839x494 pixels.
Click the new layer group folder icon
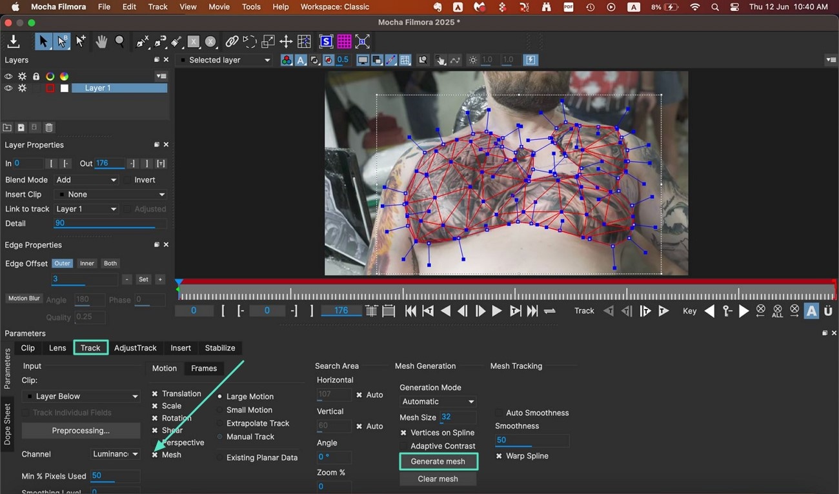tap(7, 128)
